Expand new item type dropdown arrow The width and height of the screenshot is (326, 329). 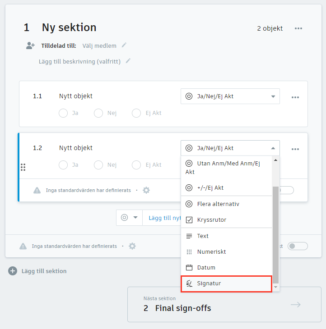tap(135, 218)
